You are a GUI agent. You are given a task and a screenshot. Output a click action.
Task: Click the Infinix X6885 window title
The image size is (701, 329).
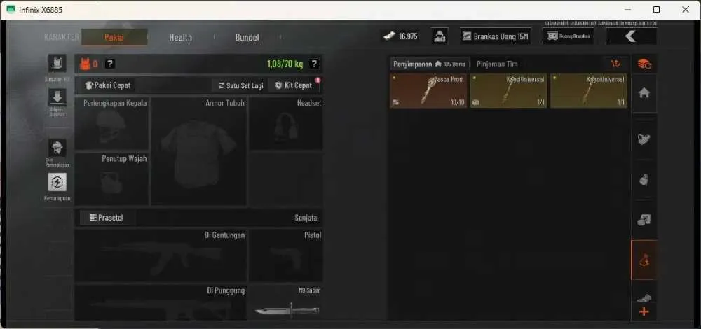point(40,9)
